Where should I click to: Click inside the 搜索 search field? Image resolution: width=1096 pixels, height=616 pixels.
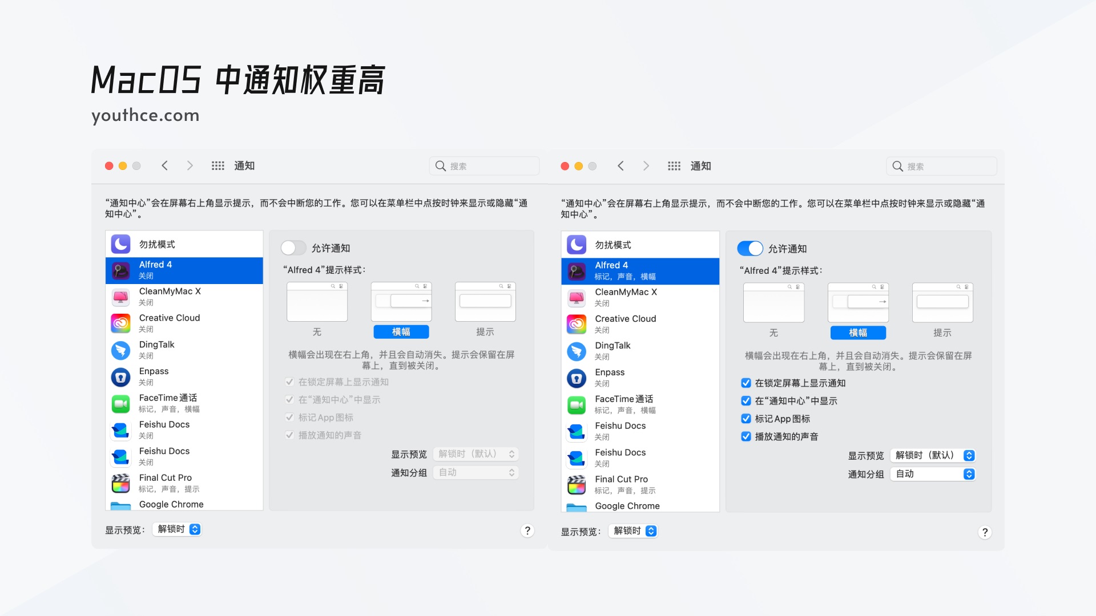(x=484, y=165)
